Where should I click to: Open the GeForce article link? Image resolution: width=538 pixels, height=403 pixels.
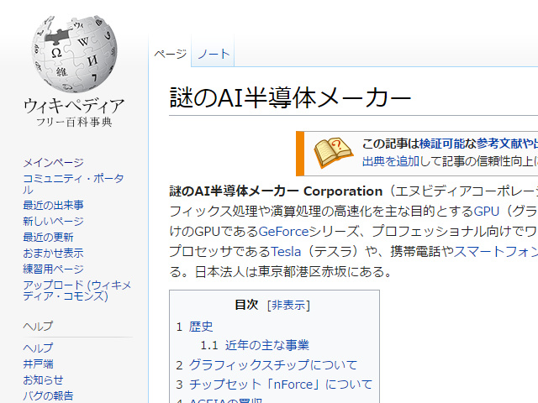pyautogui.click(x=284, y=232)
